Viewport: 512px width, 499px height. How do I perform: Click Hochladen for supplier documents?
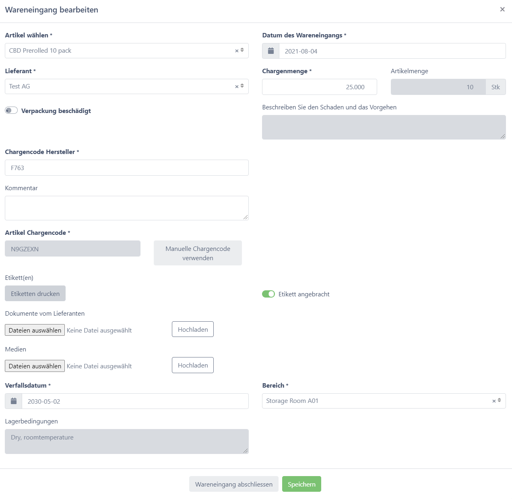point(193,329)
